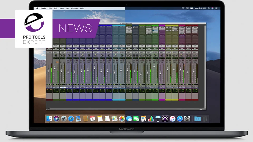Open Photos icon in the dock

pyautogui.click(x=122, y=119)
